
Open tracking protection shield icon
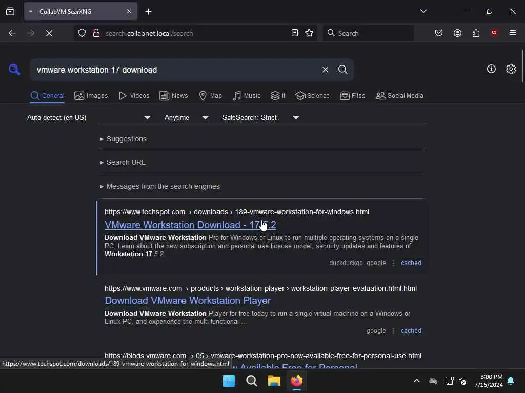(x=82, y=33)
